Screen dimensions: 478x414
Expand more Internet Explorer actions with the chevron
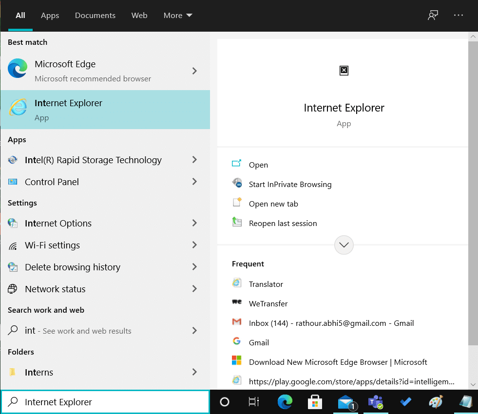344,245
